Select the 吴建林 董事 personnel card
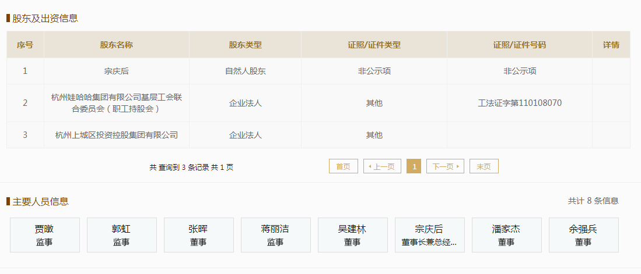The height and width of the screenshot is (274, 641). click(x=353, y=235)
